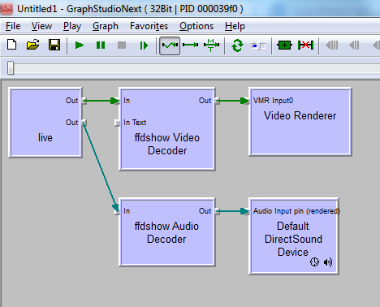Open the View menu
The height and width of the screenshot is (307, 380).
tap(41, 26)
